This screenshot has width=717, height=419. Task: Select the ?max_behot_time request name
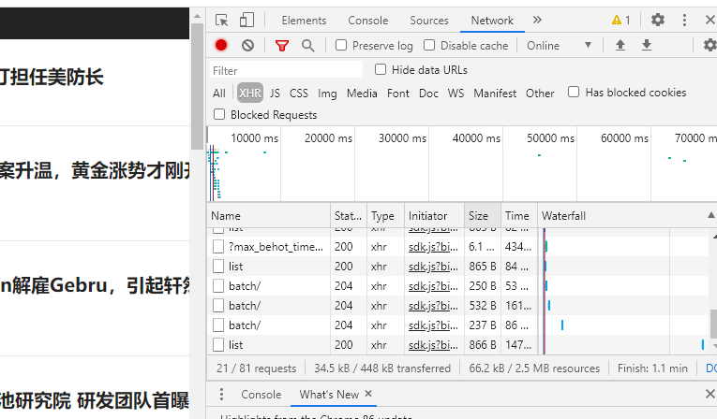pos(276,247)
